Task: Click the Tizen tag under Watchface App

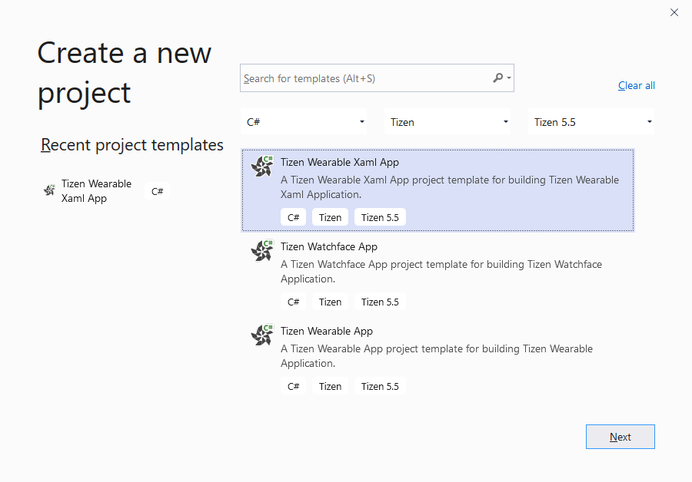Action: [330, 302]
